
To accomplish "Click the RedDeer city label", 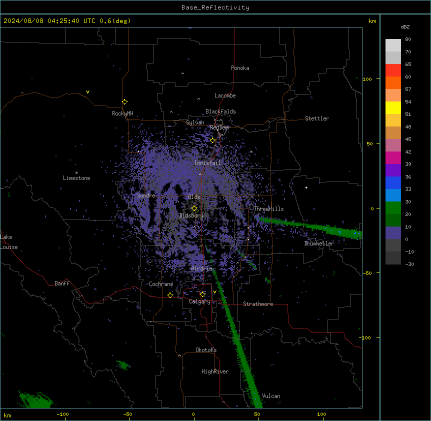I will (x=220, y=127).
